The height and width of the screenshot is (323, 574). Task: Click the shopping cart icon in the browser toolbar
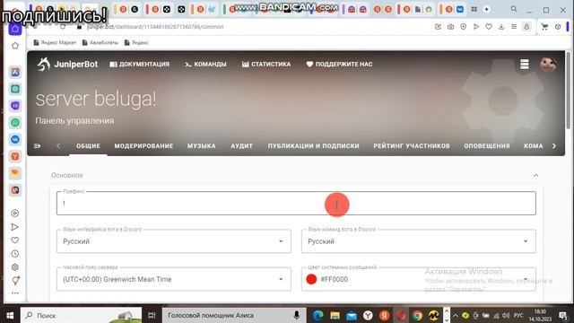pyautogui.click(x=544, y=27)
